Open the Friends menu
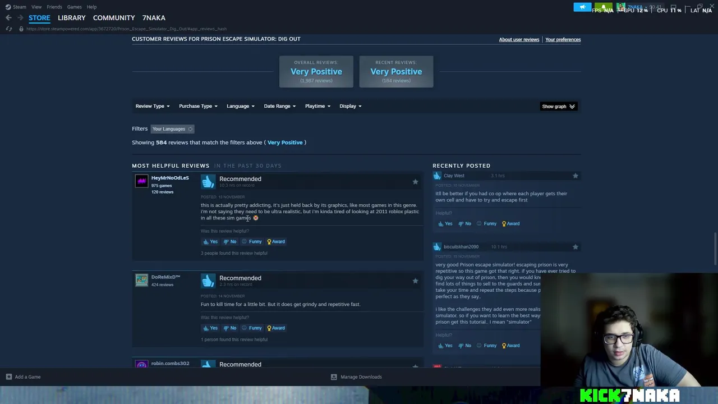The height and width of the screenshot is (404, 718). tap(54, 7)
